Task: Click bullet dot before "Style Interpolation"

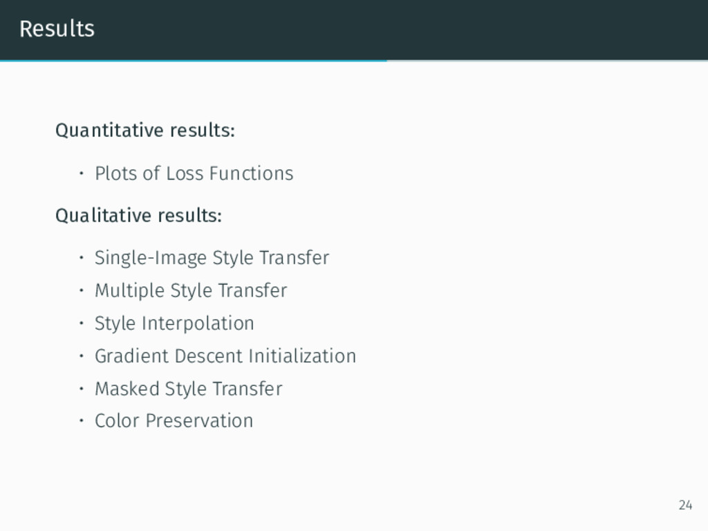Action: [82, 323]
